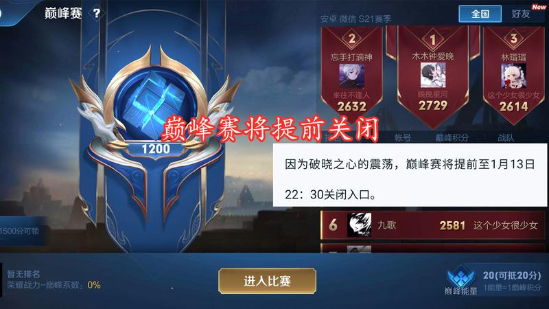Open avatar of rank 1 player 木木钟爱晚
The height and width of the screenshot is (309, 549).
[433, 76]
